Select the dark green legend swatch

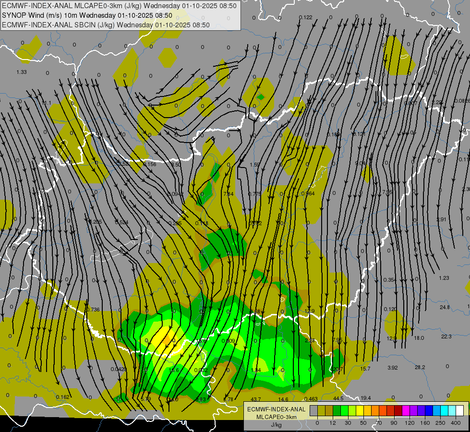(x=337, y=410)
